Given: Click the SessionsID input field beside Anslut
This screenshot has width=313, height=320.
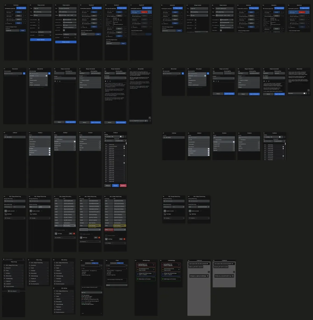Looking at the screenshot, I should click(x=12, y=31).
